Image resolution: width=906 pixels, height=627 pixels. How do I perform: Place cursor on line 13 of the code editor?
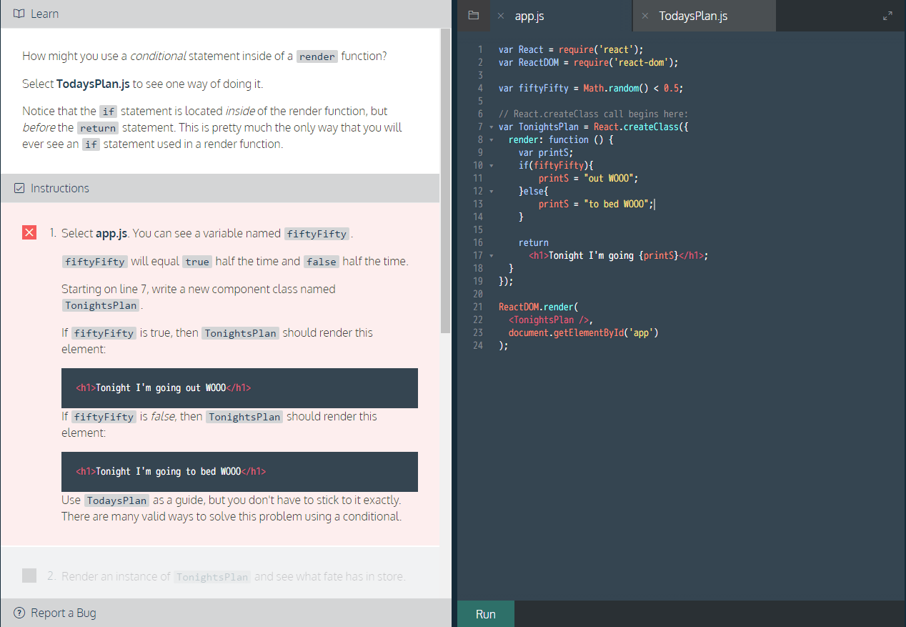pyautogui.click(x=607, y=204)
